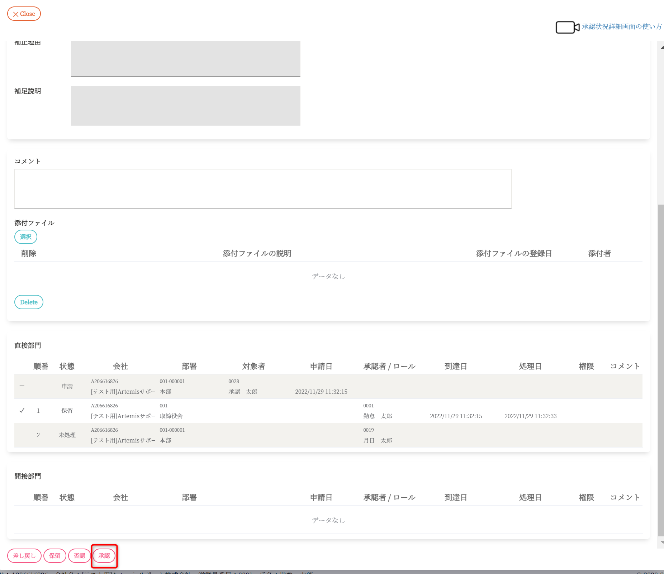Click the 保留 hold button
This screenshot has width=664, height=574.
click(x=55, y=556)
